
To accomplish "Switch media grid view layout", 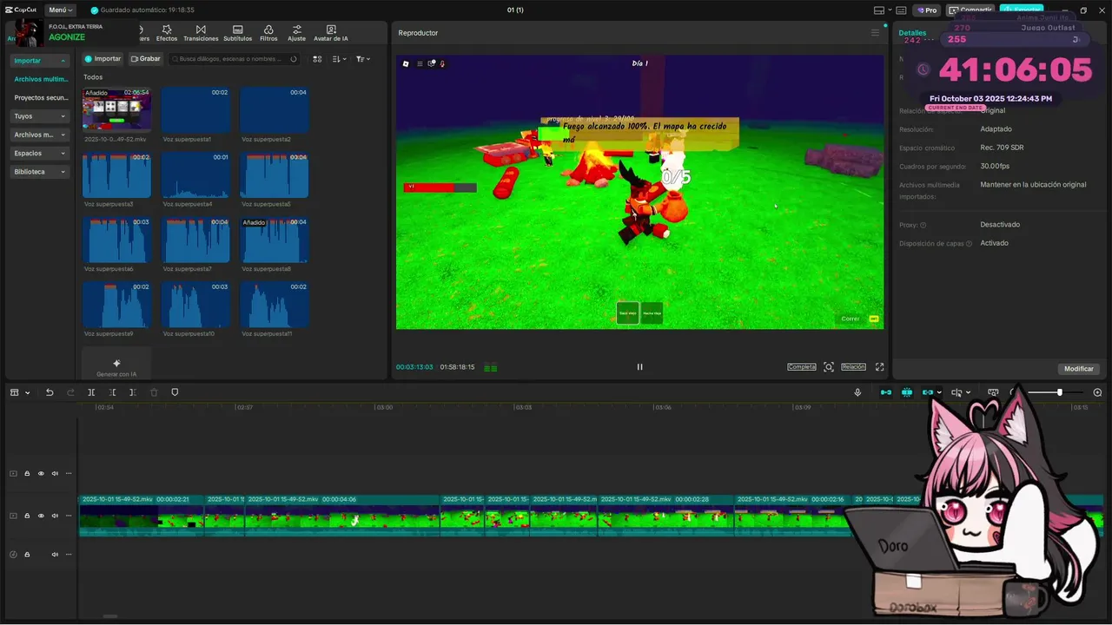I will point(317,59).
